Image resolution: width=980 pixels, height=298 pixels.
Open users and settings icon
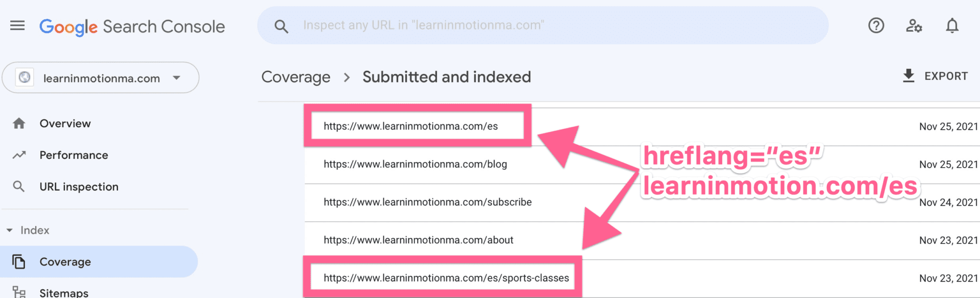coord(914,25)
